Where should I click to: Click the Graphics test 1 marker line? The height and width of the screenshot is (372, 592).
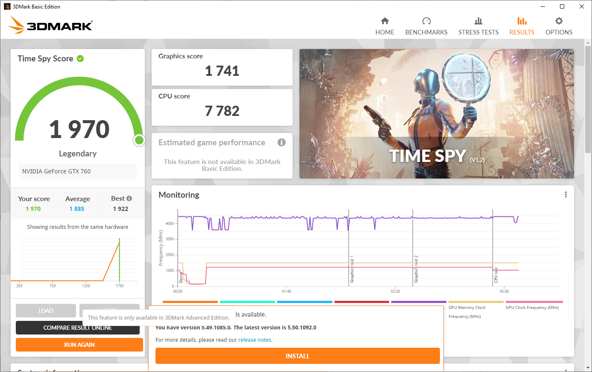pyautogui.click(x=349, y=248)
